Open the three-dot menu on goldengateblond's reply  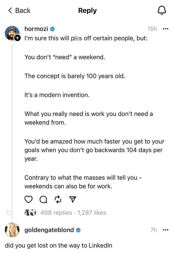coord(165,230)
